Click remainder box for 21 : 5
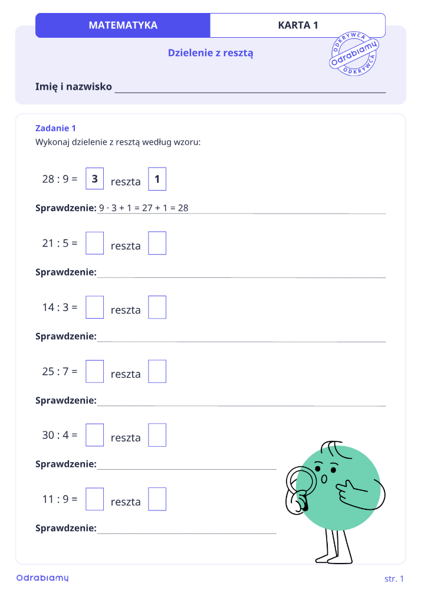This screenshot has height=596, width=421. (x=157, y=243)
